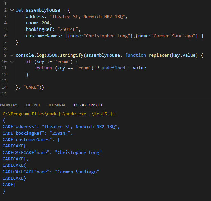Image resolution: width=211 pixels, height=201 pixels.
Task: Click the customerNames property on line 6
Action: tap(43, 36)
